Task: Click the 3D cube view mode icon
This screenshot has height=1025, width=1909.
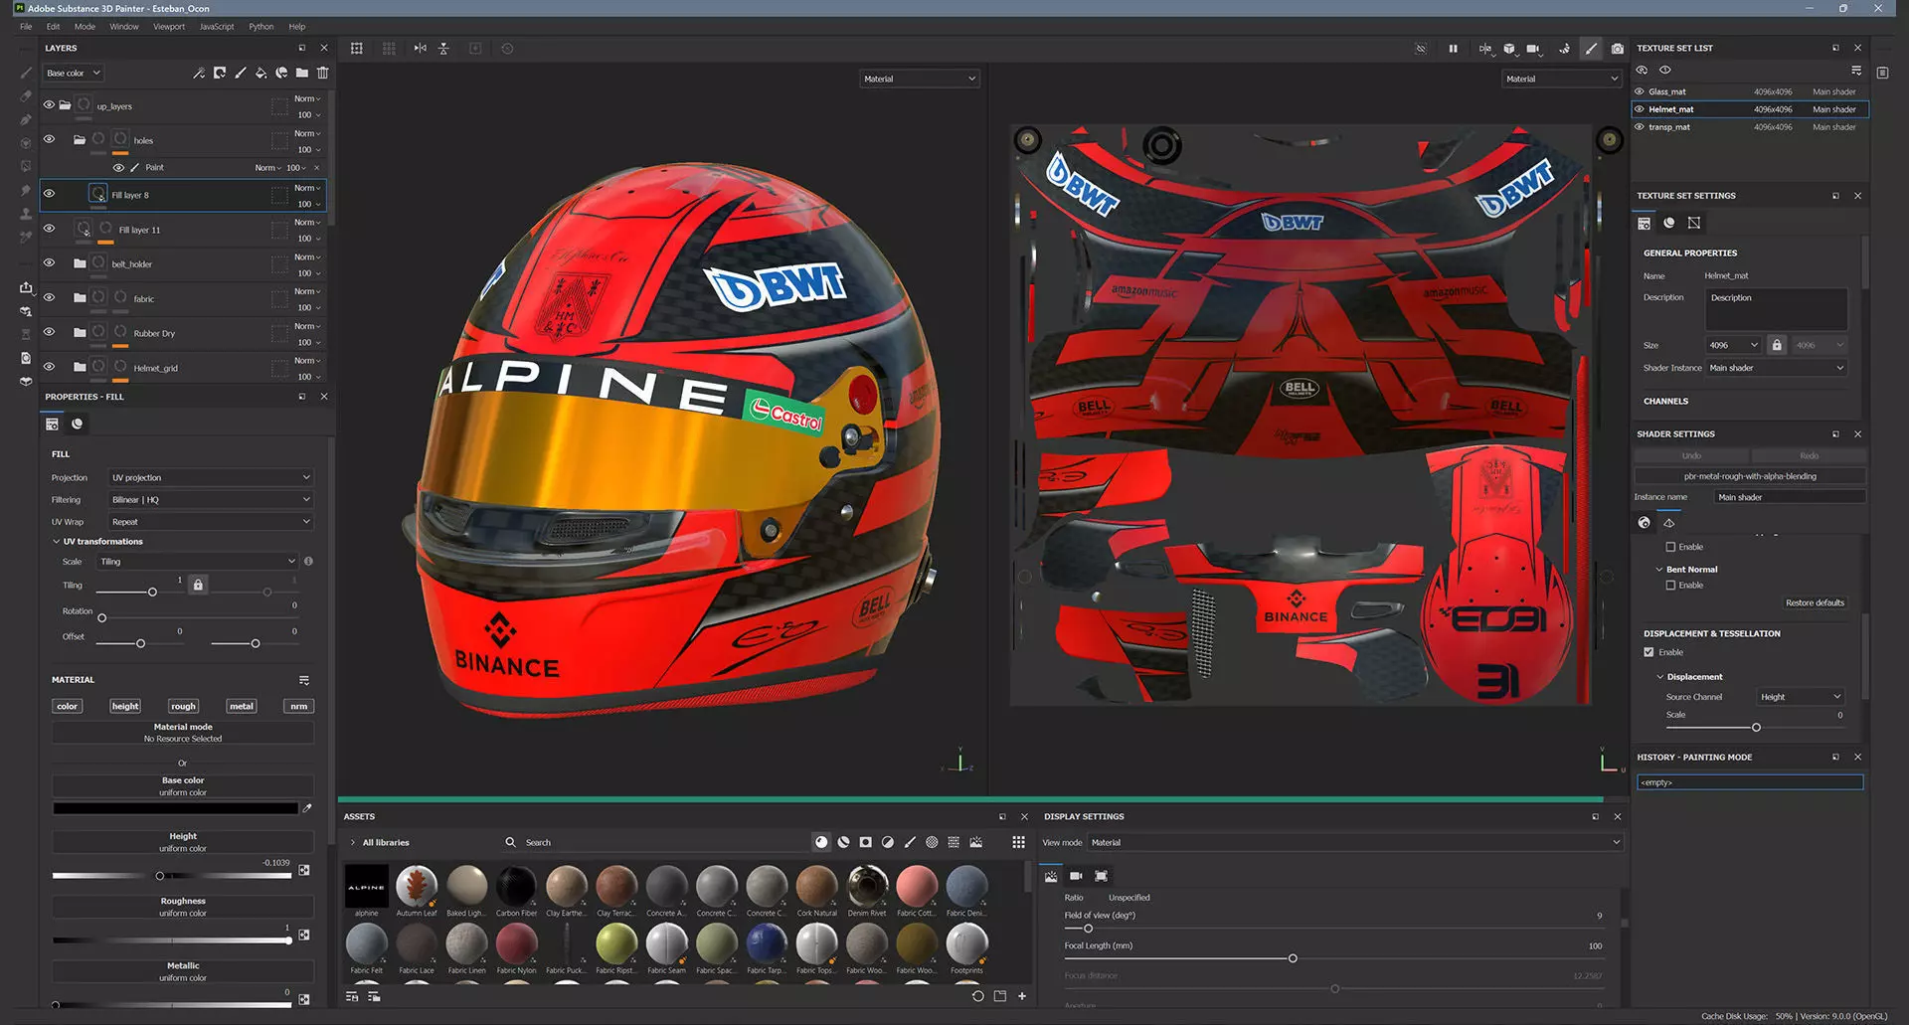Action: [1509, 48]
